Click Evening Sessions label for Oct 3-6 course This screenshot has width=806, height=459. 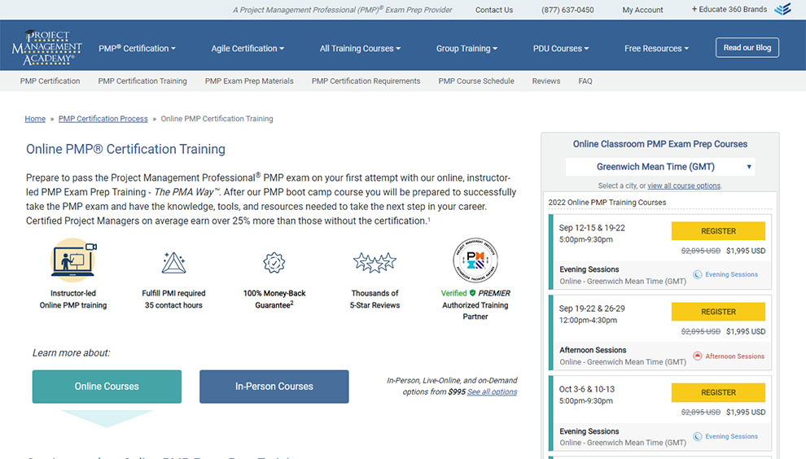(731, 436)
